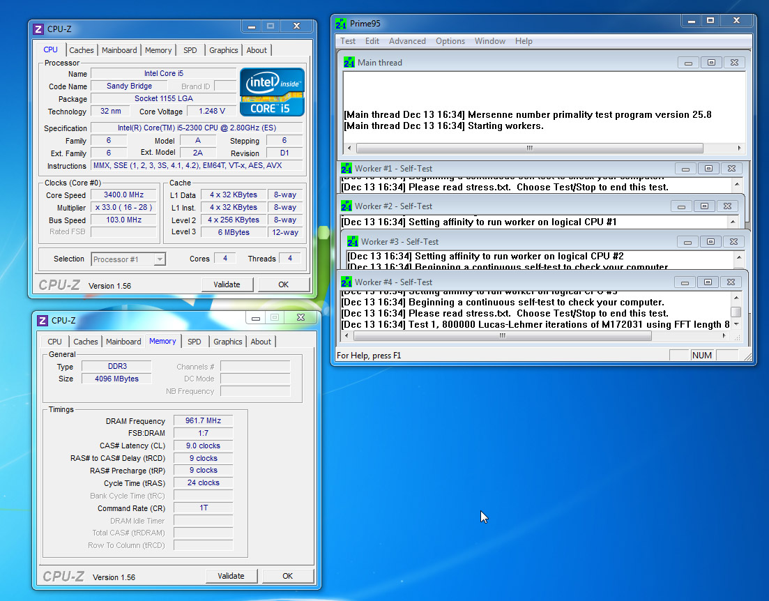The width and height of the screenshot is (769, 601).
Task: Click Validate in the top CPU-Z window
Action: 227,284
